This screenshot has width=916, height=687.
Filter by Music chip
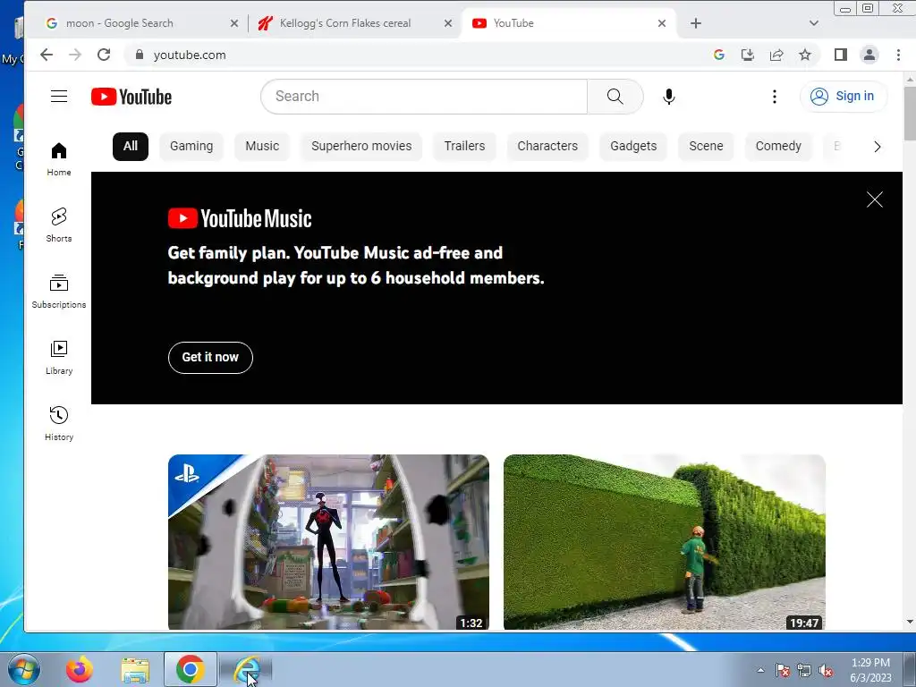(x=262, y=146)
